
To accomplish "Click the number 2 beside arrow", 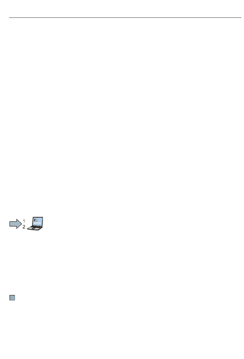I will click(24, 227).
